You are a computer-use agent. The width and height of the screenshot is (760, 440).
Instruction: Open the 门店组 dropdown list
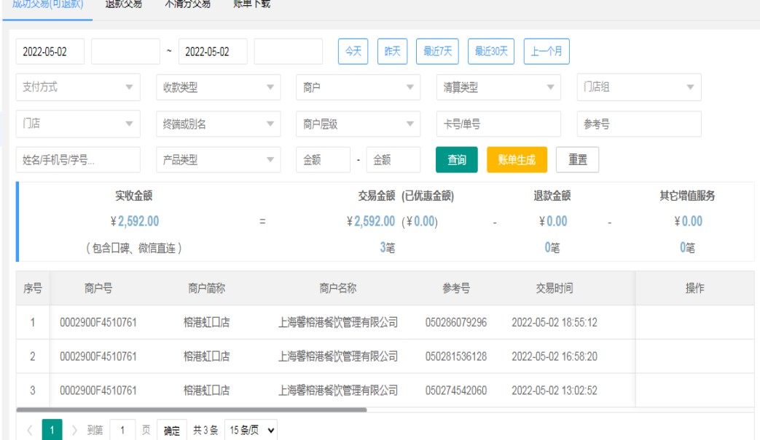(638, 87)
